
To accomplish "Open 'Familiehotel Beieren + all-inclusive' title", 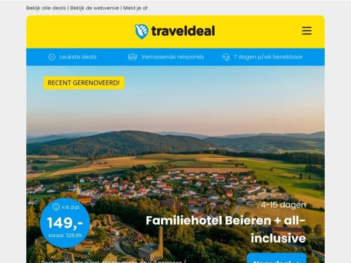I will point(226,229).
